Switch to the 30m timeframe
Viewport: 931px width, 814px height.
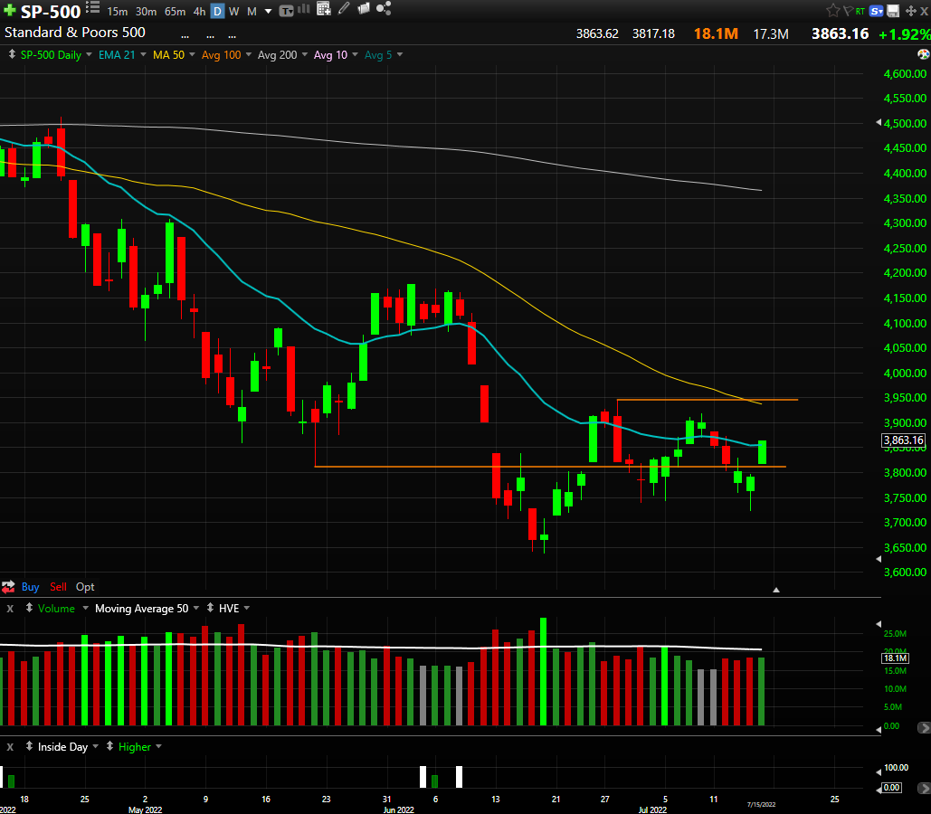[x=146, y=11]
